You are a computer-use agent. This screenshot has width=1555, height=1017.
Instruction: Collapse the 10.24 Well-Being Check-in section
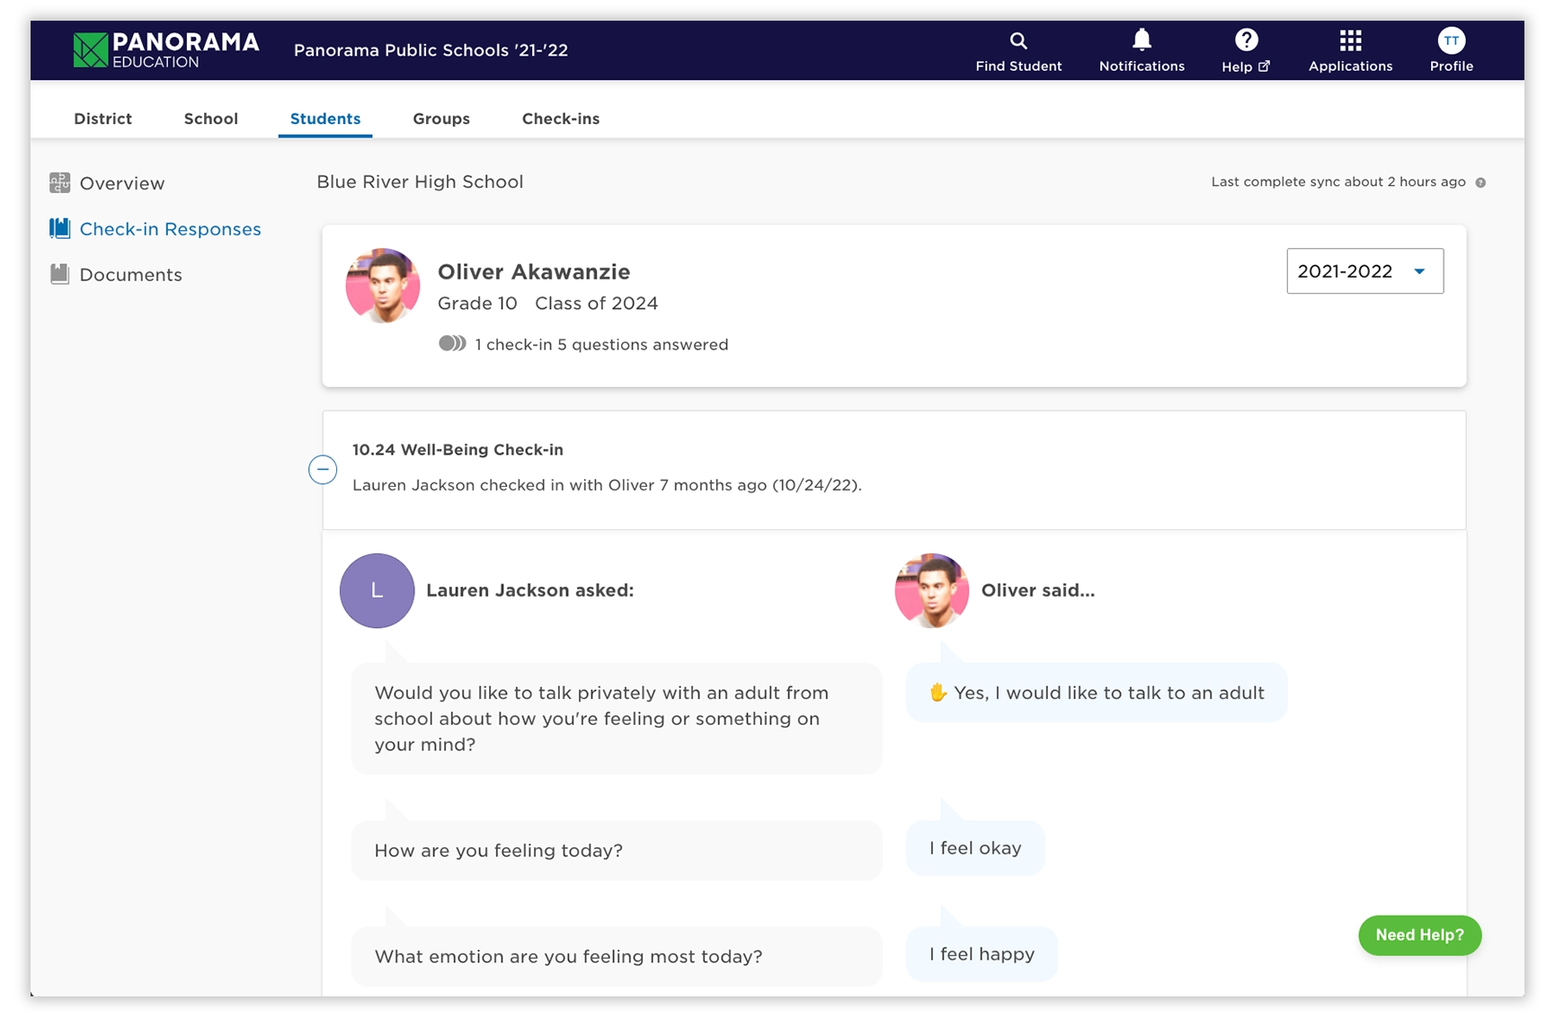[x=323, y=469]
